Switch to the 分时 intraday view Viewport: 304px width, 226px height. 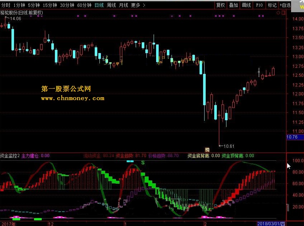6,5
